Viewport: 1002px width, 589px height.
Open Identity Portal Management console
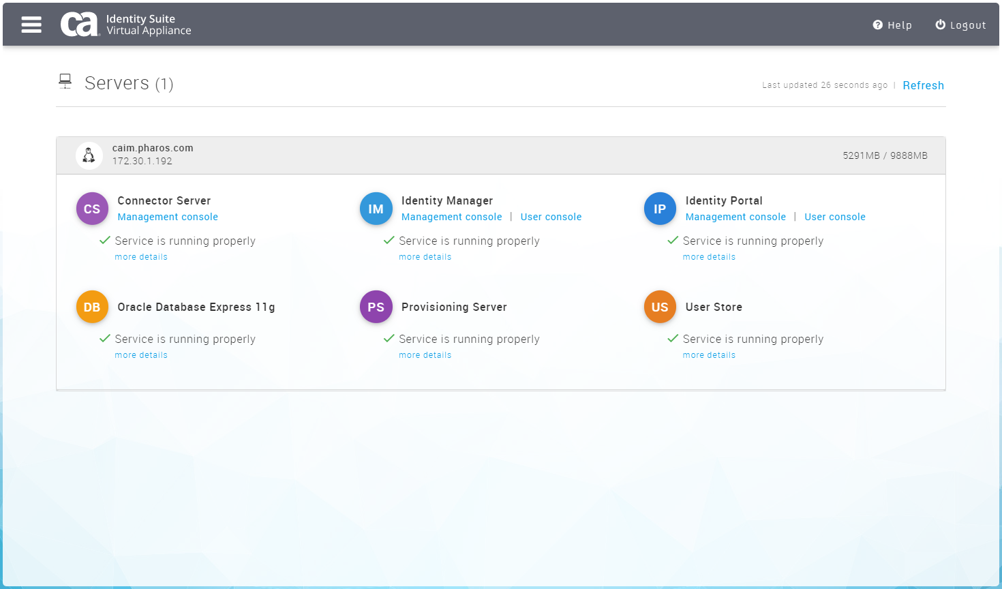click(735, 217)
